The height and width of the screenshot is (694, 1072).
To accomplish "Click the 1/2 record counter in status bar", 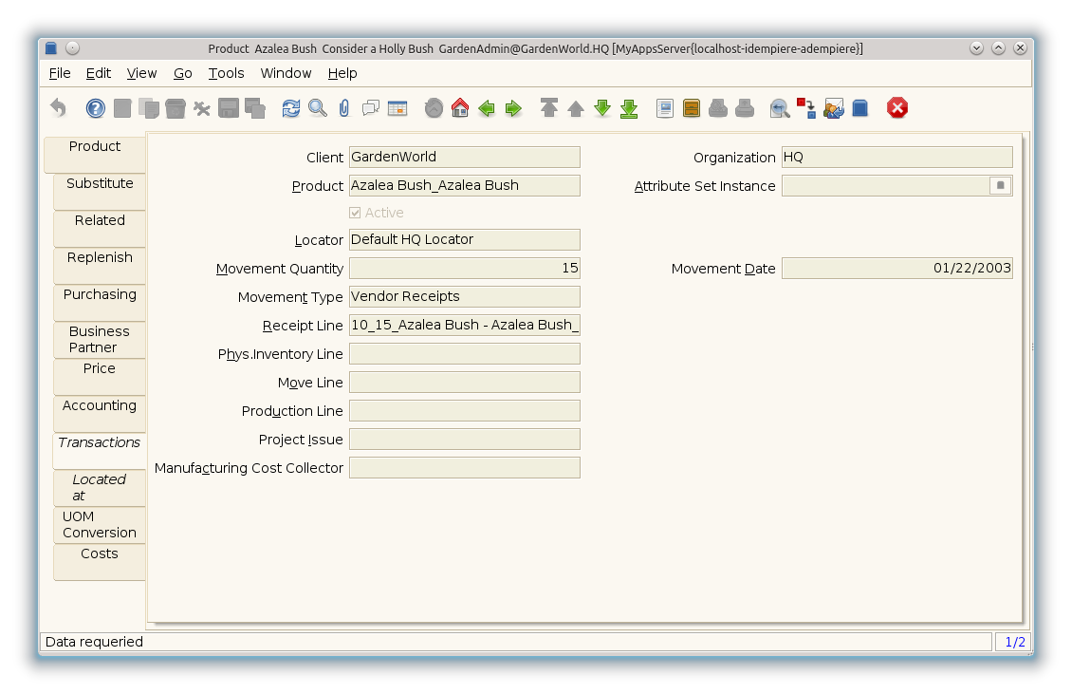I will pos(1014,643).
